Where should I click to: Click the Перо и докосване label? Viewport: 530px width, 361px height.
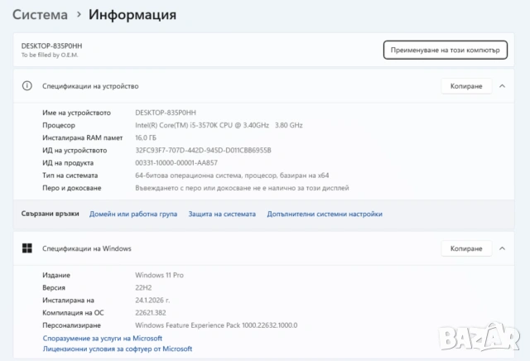(72, 188)
